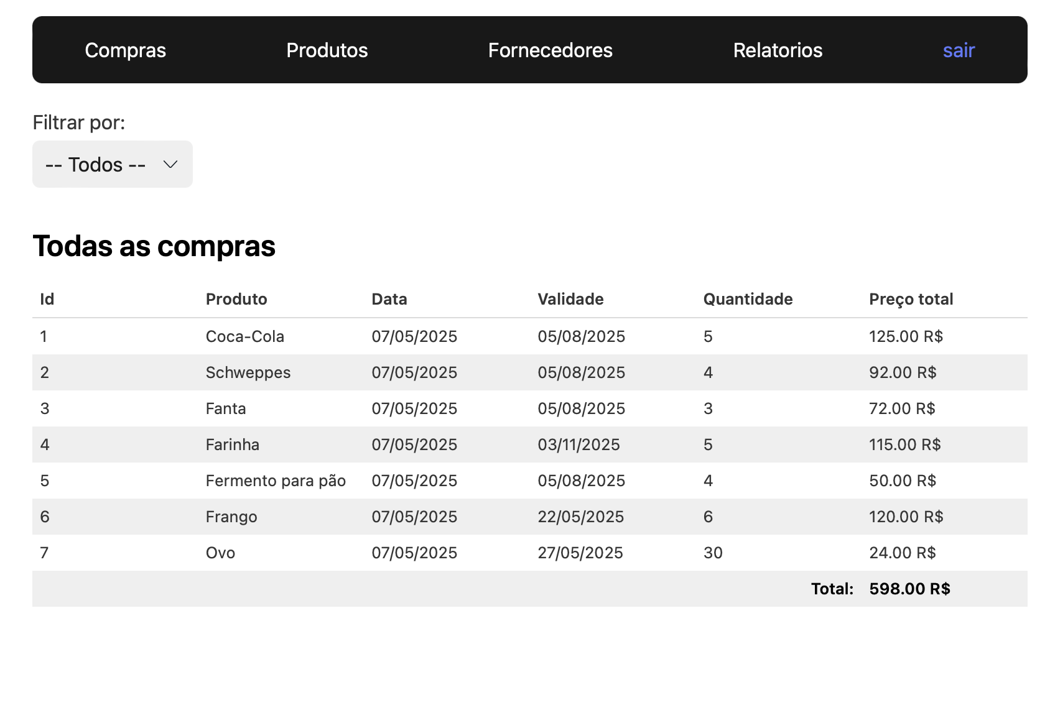Select the Farinha row validity date
The image size is (1050, 705).
578,445
